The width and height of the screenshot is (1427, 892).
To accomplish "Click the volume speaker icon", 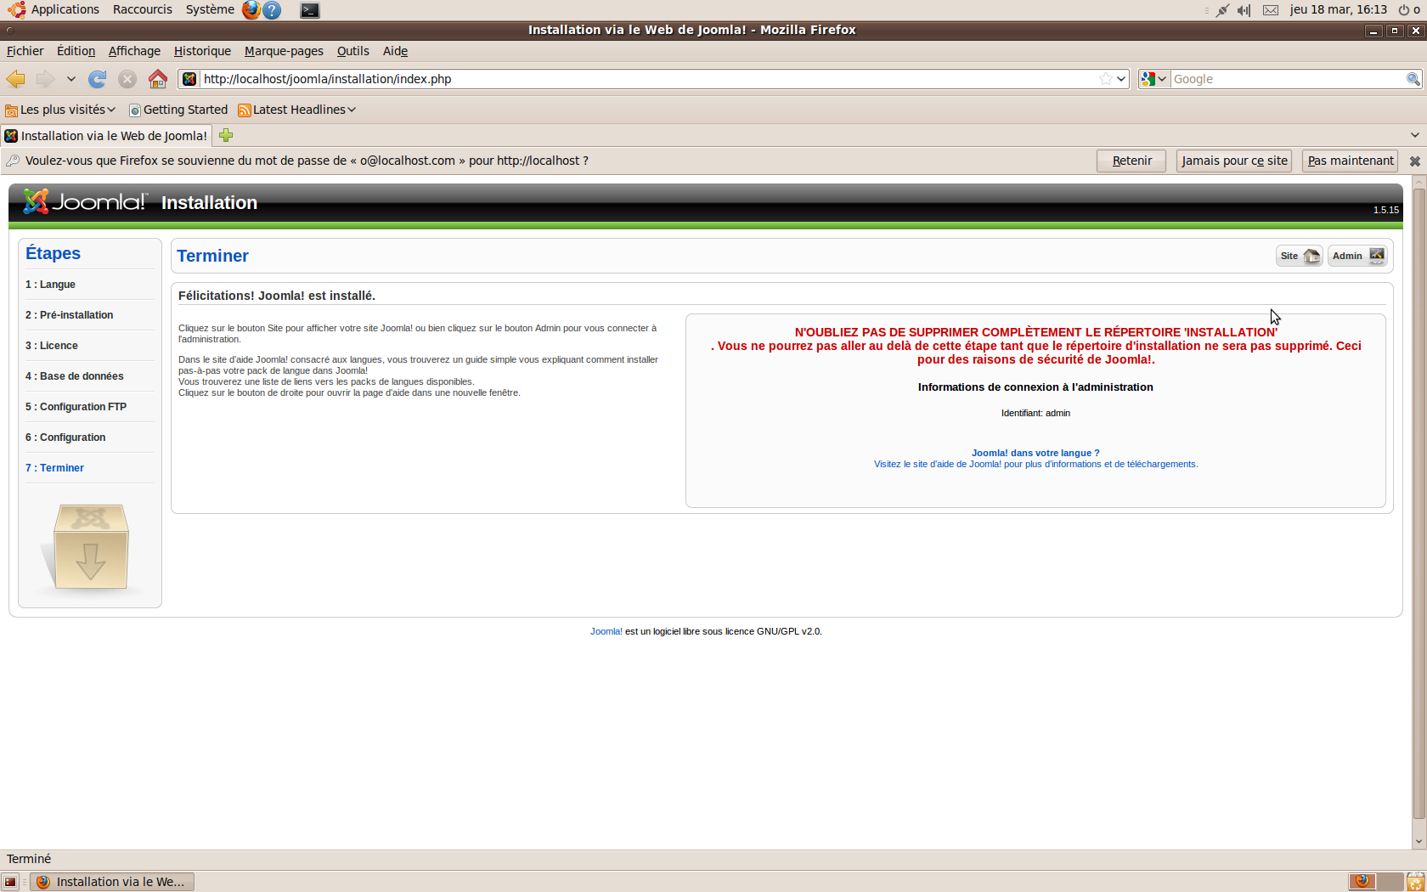I will (x=1244, y=10).
